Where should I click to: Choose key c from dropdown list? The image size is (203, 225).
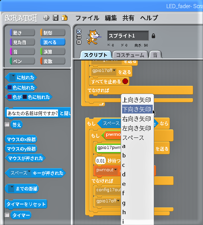(137, 165)
